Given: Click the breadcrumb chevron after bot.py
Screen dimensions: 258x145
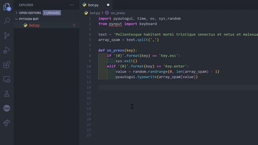Looking at the screenshot, I should tap(102, 13).
